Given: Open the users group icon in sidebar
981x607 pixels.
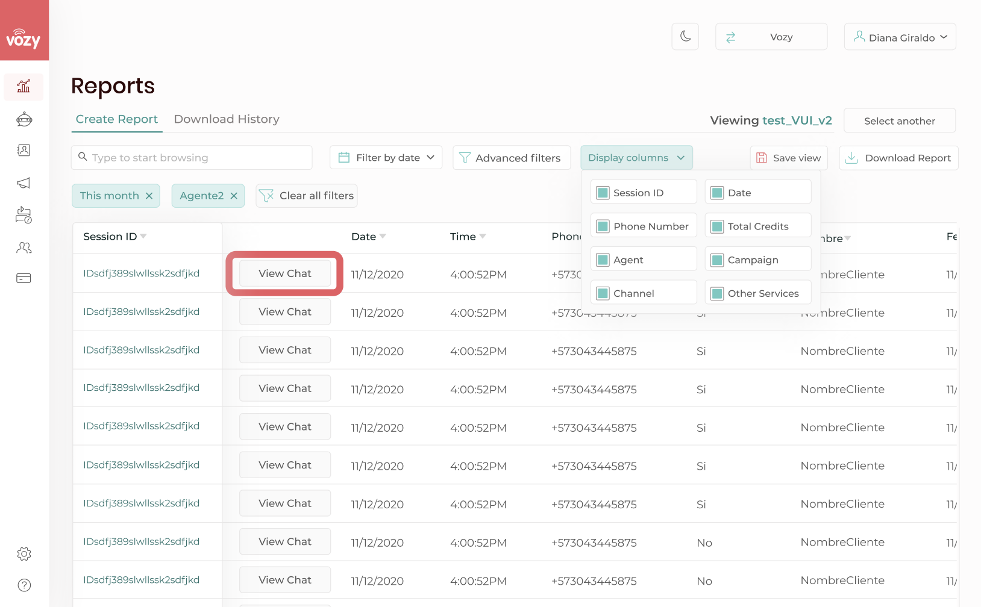Looking at the screenshot, I should [x=24, y=247].
